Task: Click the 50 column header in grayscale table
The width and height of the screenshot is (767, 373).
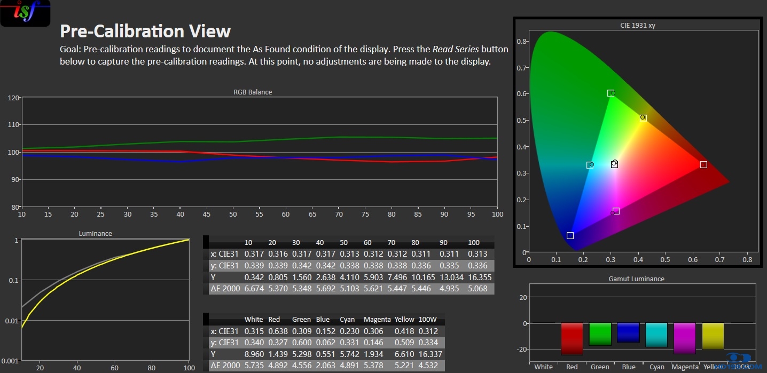Action: click(x=343, y=242)
